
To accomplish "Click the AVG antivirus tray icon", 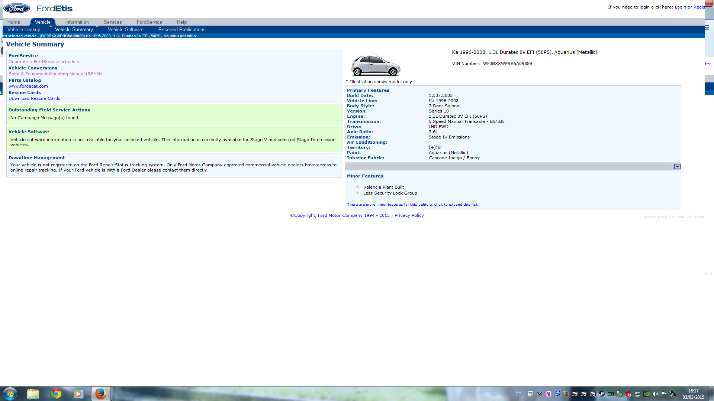I will pyautogui.click(x=566, y=394).
